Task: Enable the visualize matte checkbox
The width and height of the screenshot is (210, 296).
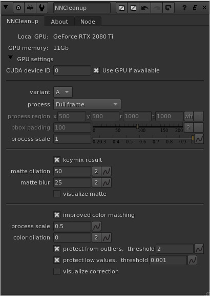Action: tap(57, 194)
